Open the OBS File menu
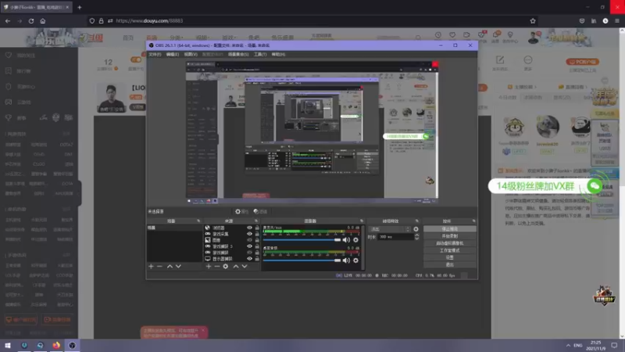This screenshot has height=352, width=625. [x=155, y=54]
